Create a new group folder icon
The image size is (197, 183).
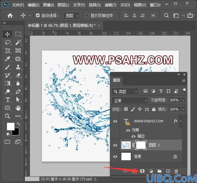click(159, 171)
